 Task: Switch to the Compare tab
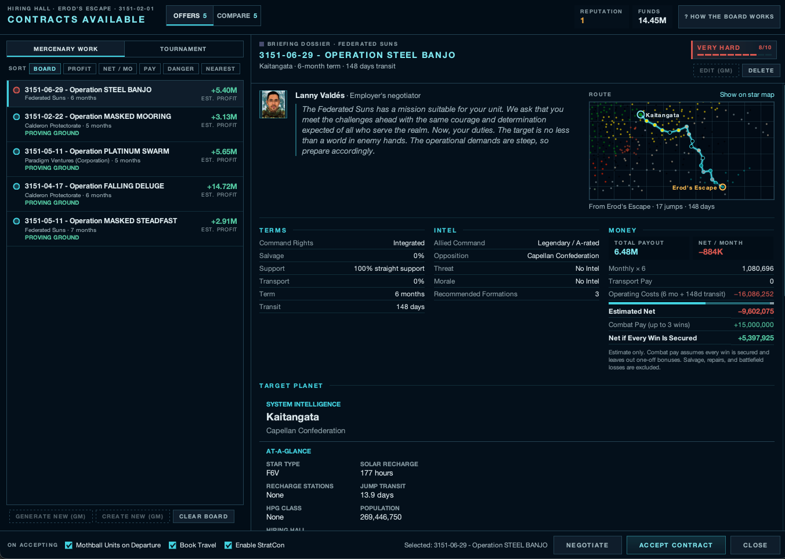(x=237, y=16)
